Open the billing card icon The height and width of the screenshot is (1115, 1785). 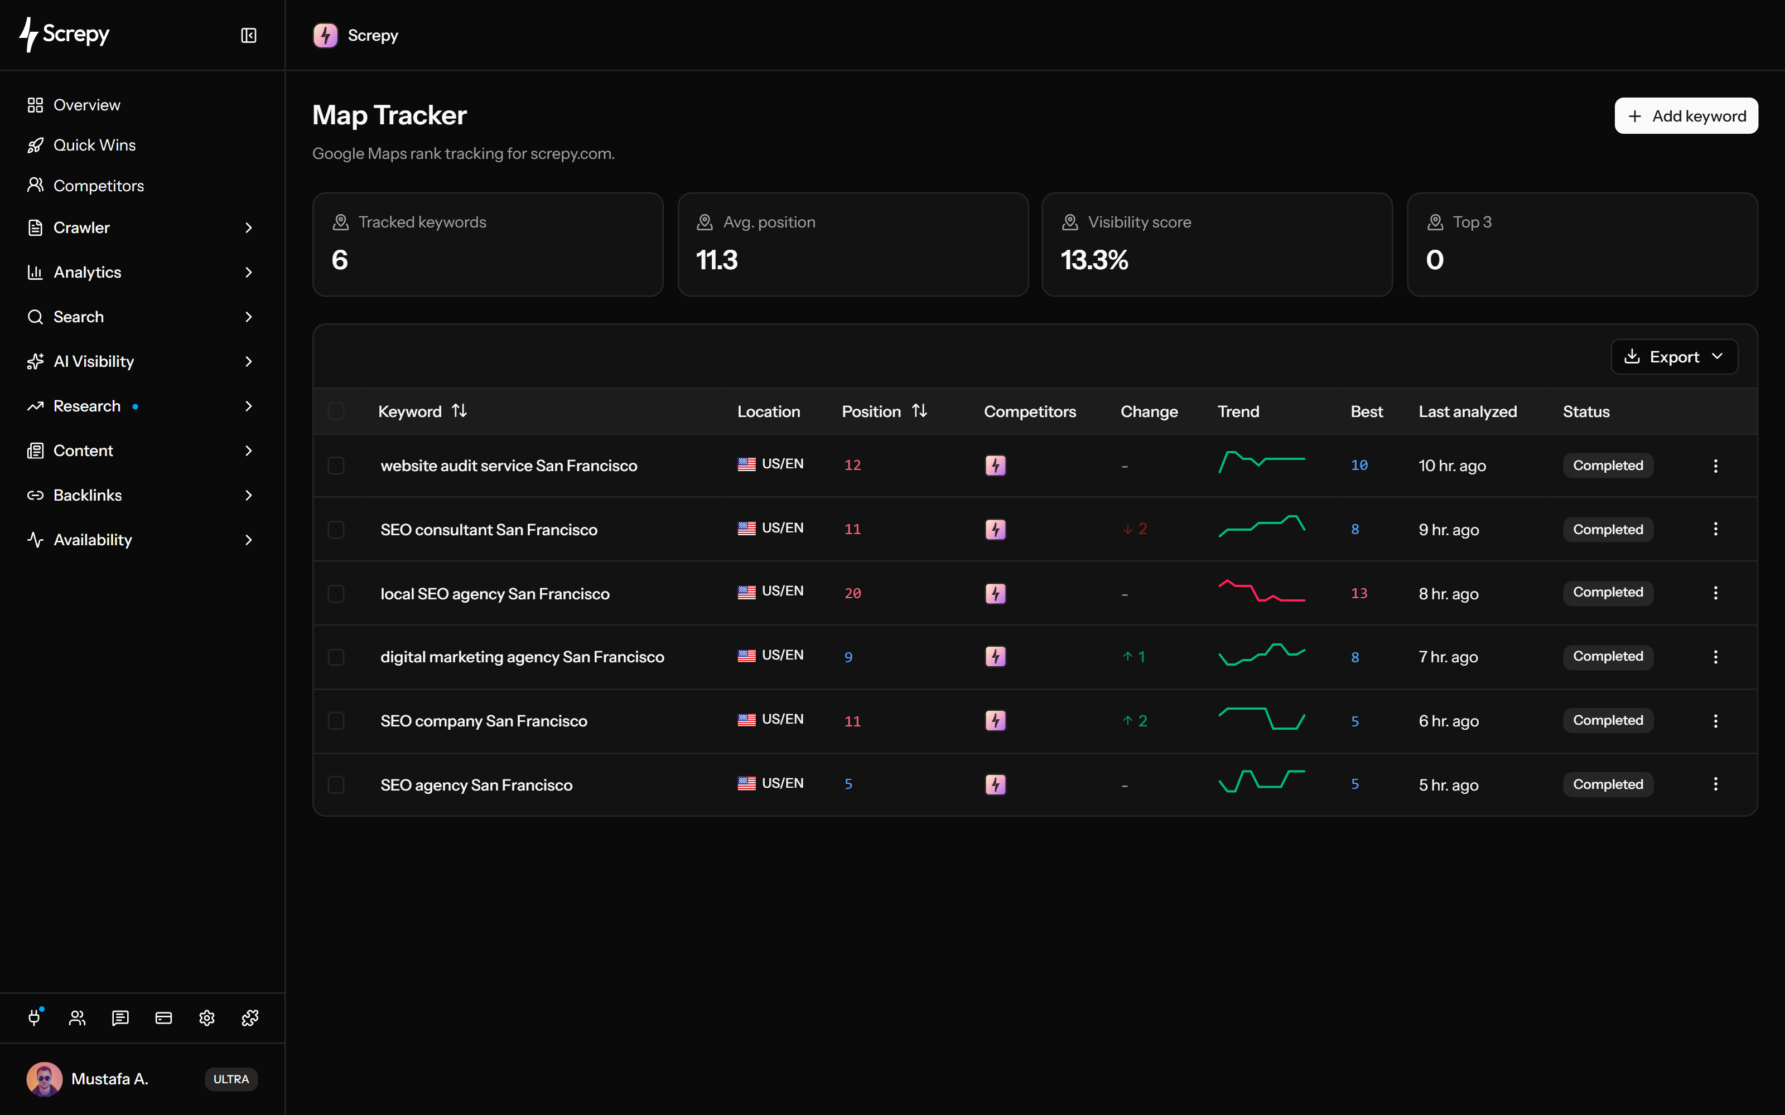tap(164, 1017)
